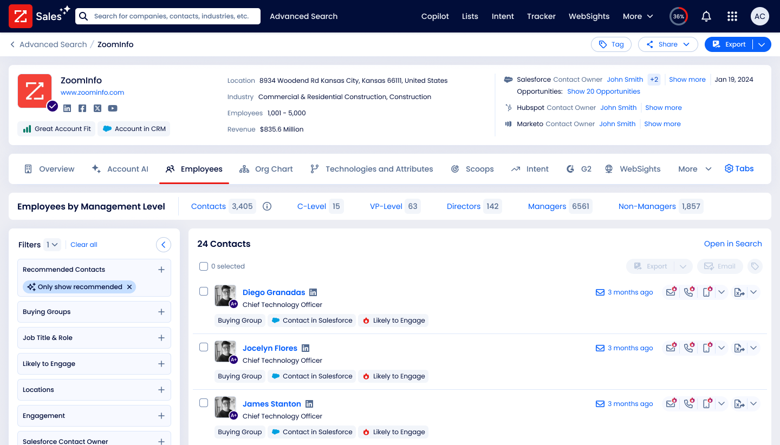Collapse the filters panel with arrow button
The image size is (780, 445).
tap(164, 245)
